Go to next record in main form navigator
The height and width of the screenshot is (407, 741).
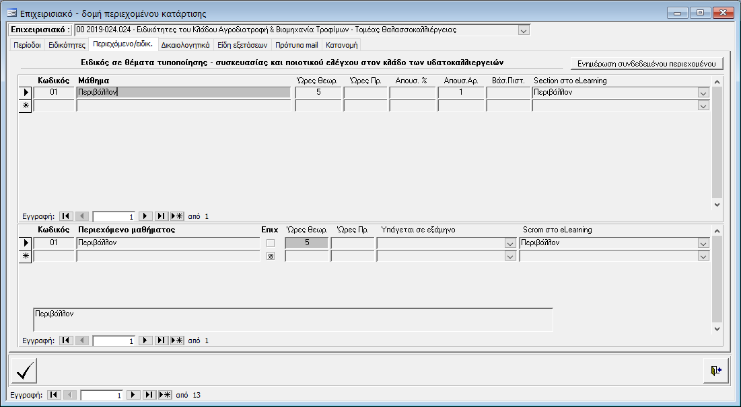tap(134, 395)
